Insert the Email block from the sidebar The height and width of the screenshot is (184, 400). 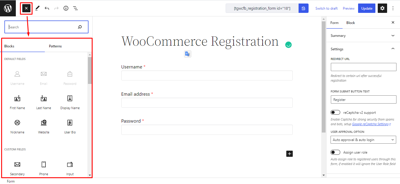pyautogui.click(x=43, y=77)
